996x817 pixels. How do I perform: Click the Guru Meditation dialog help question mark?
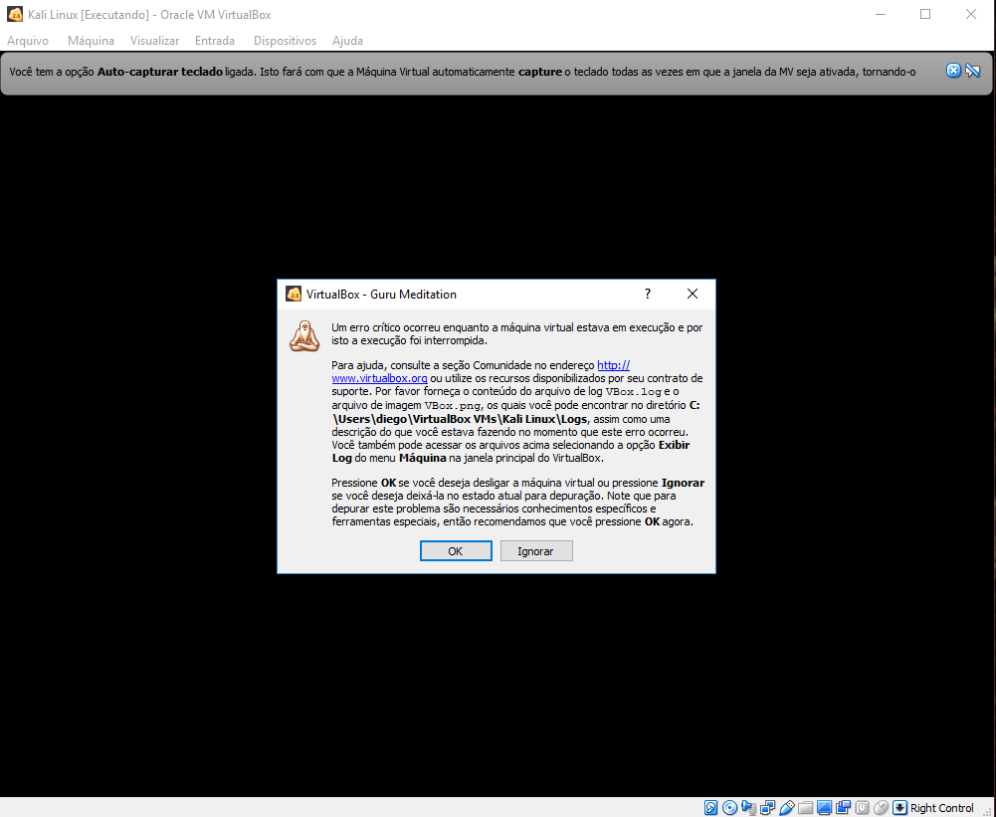coord(648,294)
